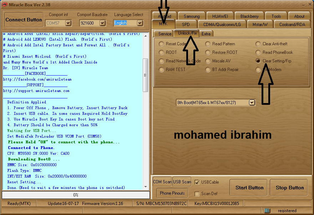Select the Coolsand/RDA tab
314x215 pixels.
[292, 24]
